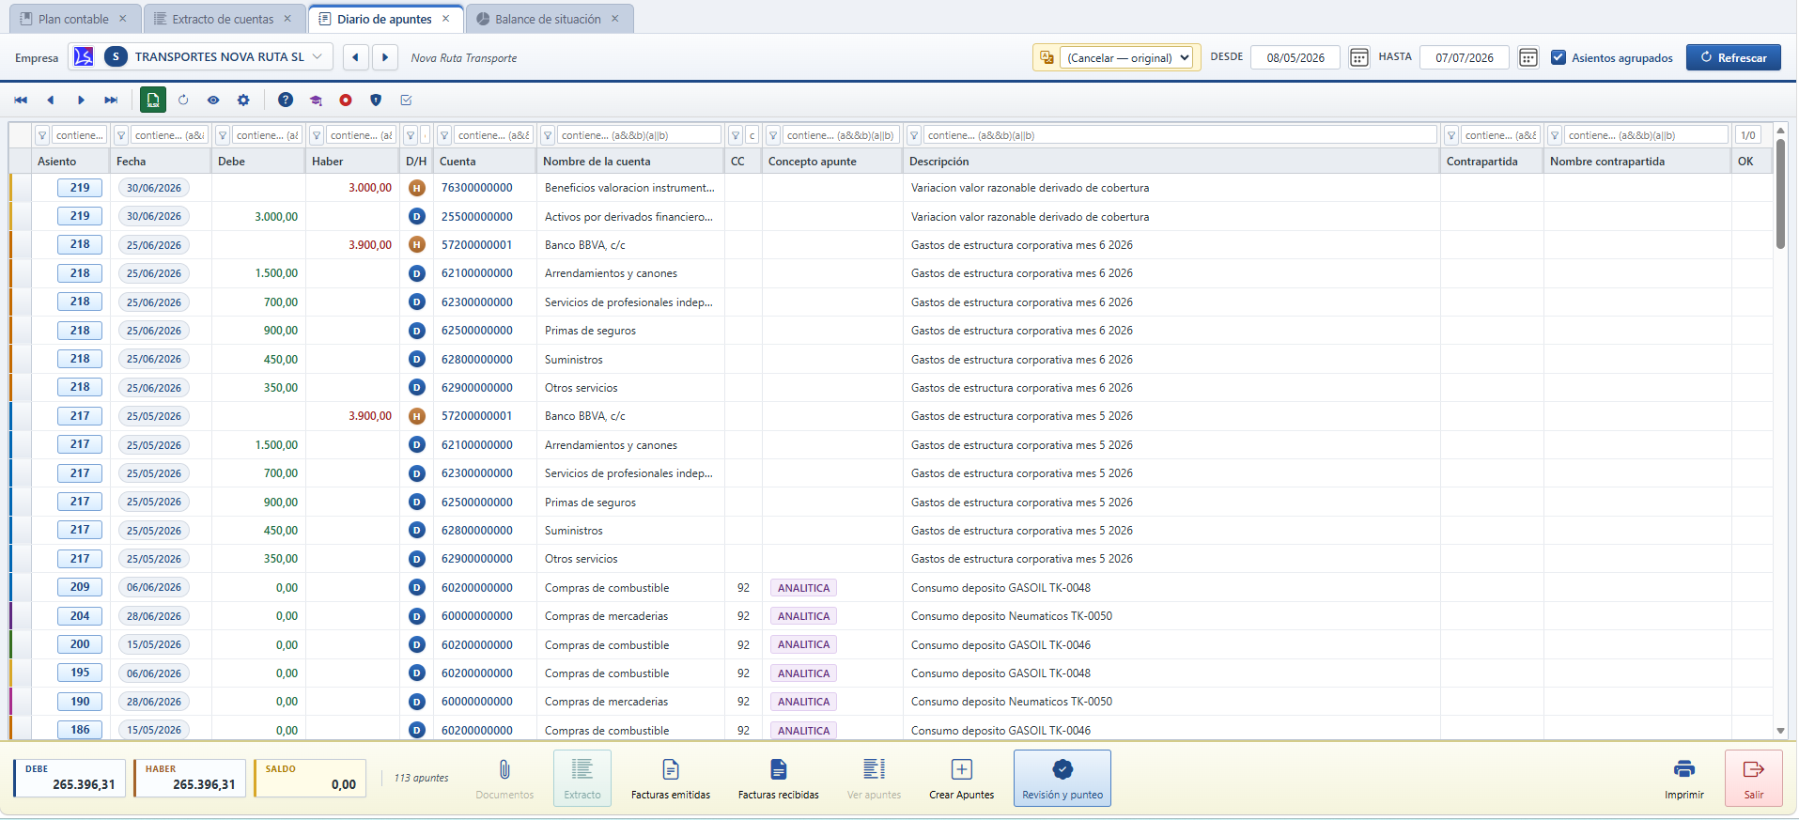Open filter funnel for Nombre contrapartida column
The image size is (1799, 820).
tap(1555, 135)
